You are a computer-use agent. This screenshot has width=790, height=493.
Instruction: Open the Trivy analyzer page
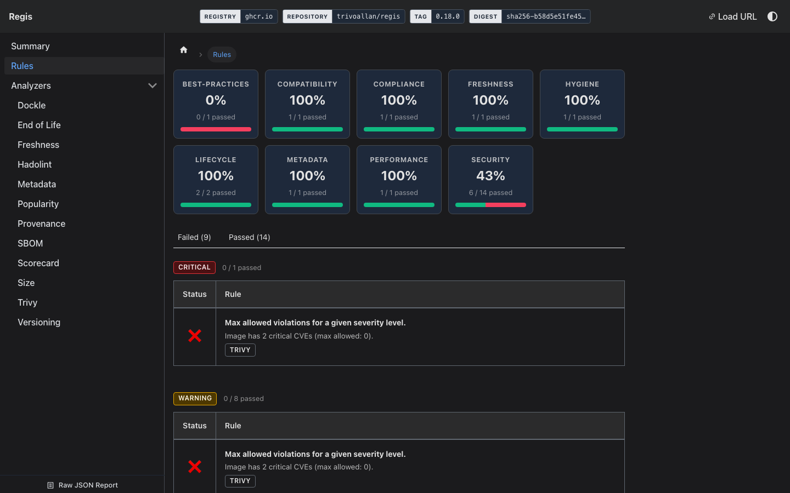click(27, 302)
